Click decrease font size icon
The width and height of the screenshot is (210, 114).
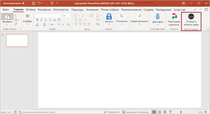tap(64, 24)
